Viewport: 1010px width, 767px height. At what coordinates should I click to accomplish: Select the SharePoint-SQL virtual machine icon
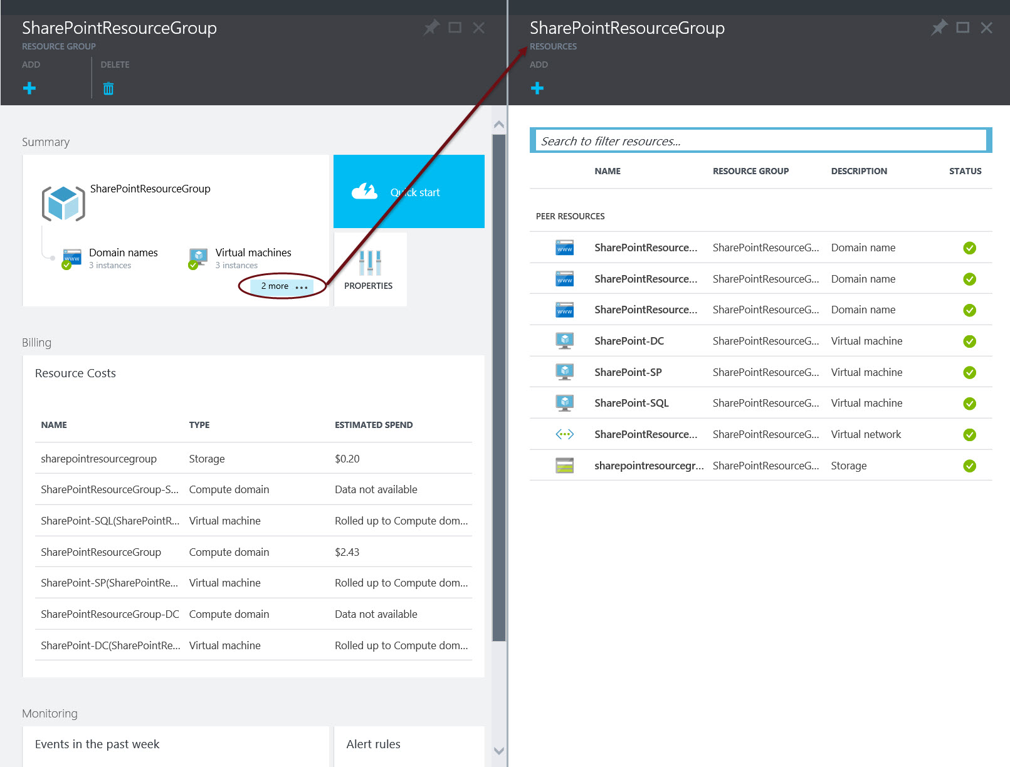(x=565, y=403)
